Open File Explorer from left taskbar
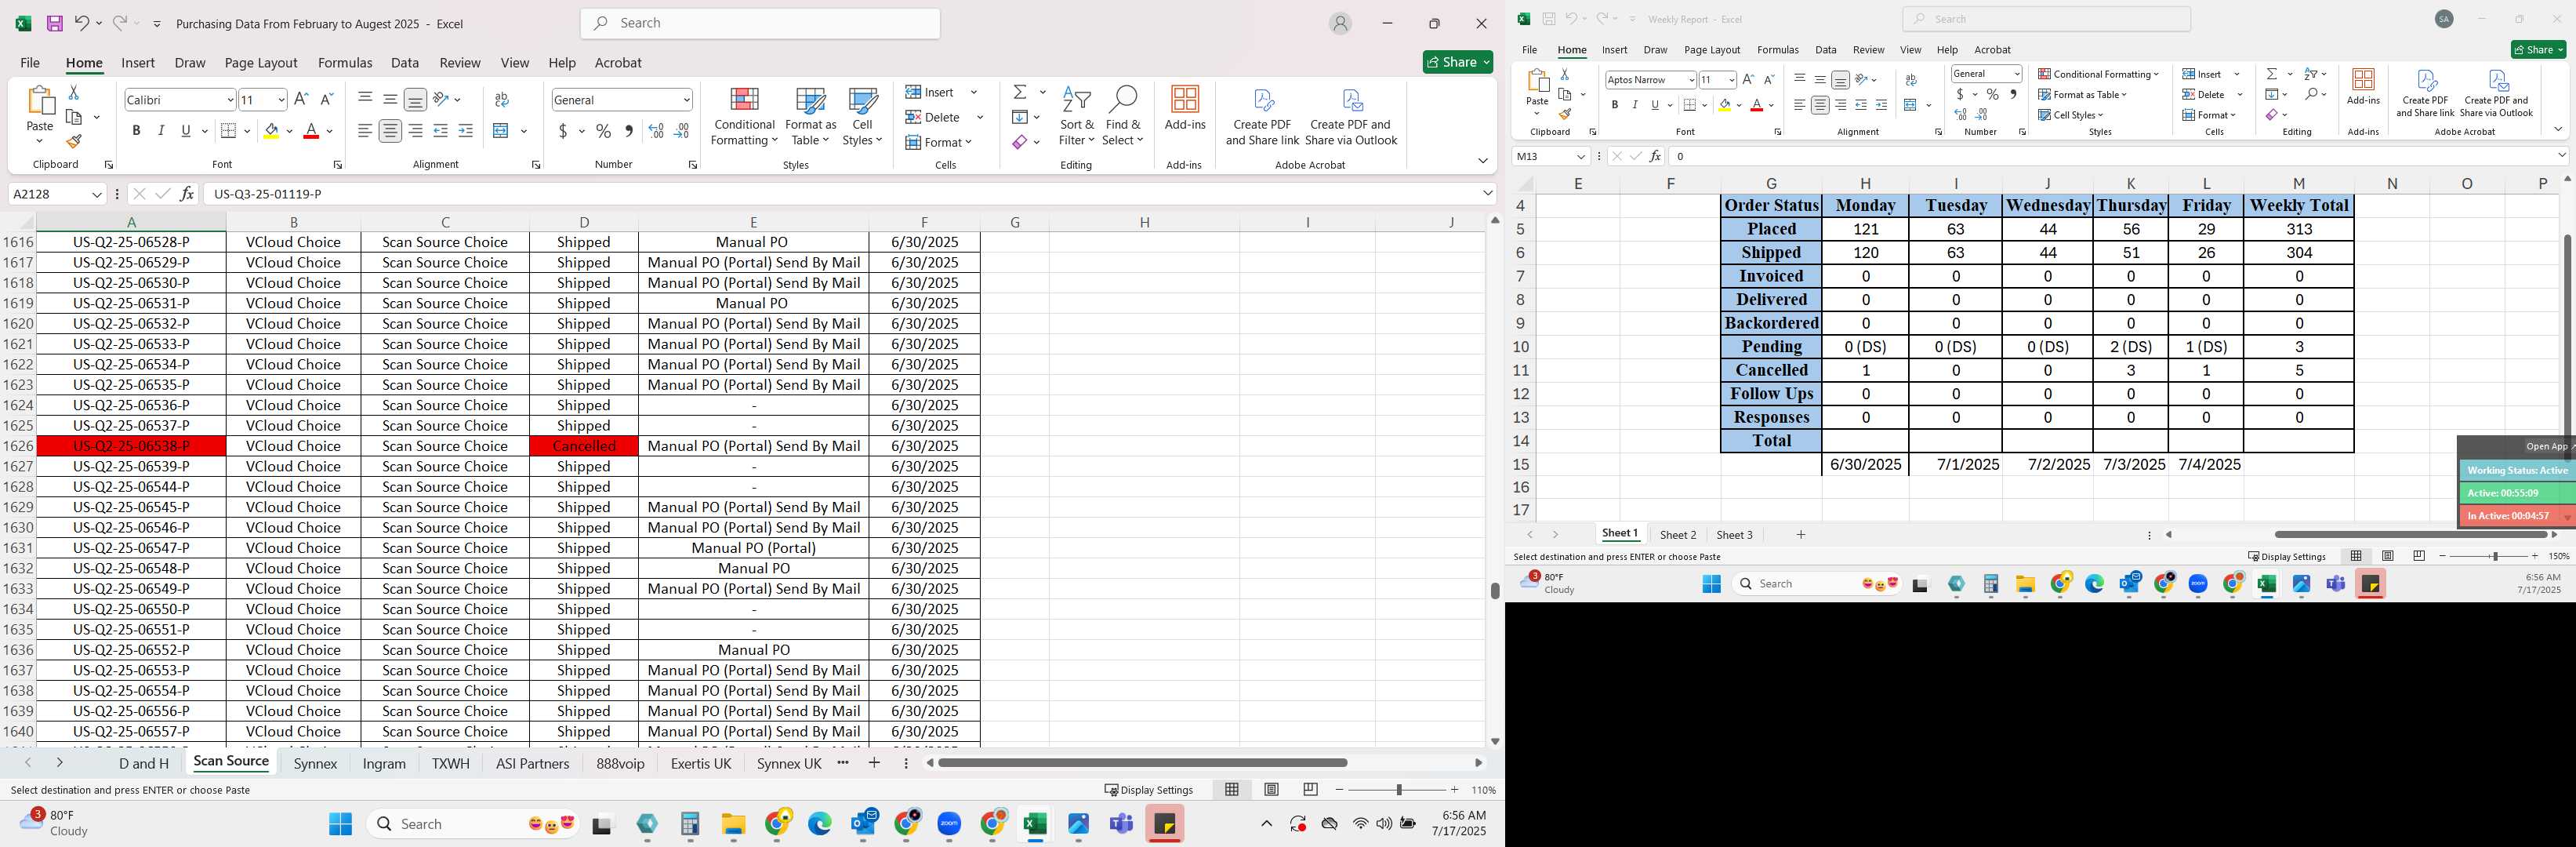2576x847 pixels. (x=734, y=824)
